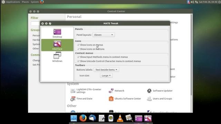Image resolution: width=221 pixels, height=124 pixels.
Task: Open the Buttons labels dropdown
Action: [x=106, y=70]
